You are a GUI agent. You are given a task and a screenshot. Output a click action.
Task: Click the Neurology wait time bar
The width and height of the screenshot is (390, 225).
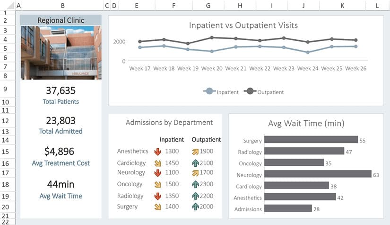click(317, 174)
